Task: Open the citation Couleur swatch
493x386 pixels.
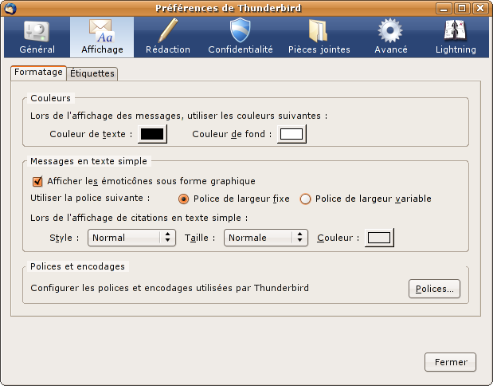Action: [x=379, y=238]
